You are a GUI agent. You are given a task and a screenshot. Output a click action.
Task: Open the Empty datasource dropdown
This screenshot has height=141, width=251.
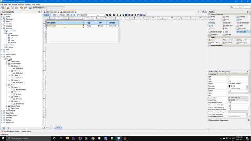(49, 8)
